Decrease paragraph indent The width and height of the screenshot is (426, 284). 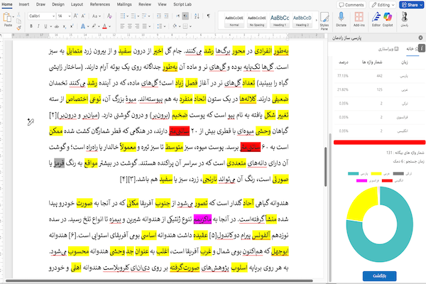click(159, 16)
